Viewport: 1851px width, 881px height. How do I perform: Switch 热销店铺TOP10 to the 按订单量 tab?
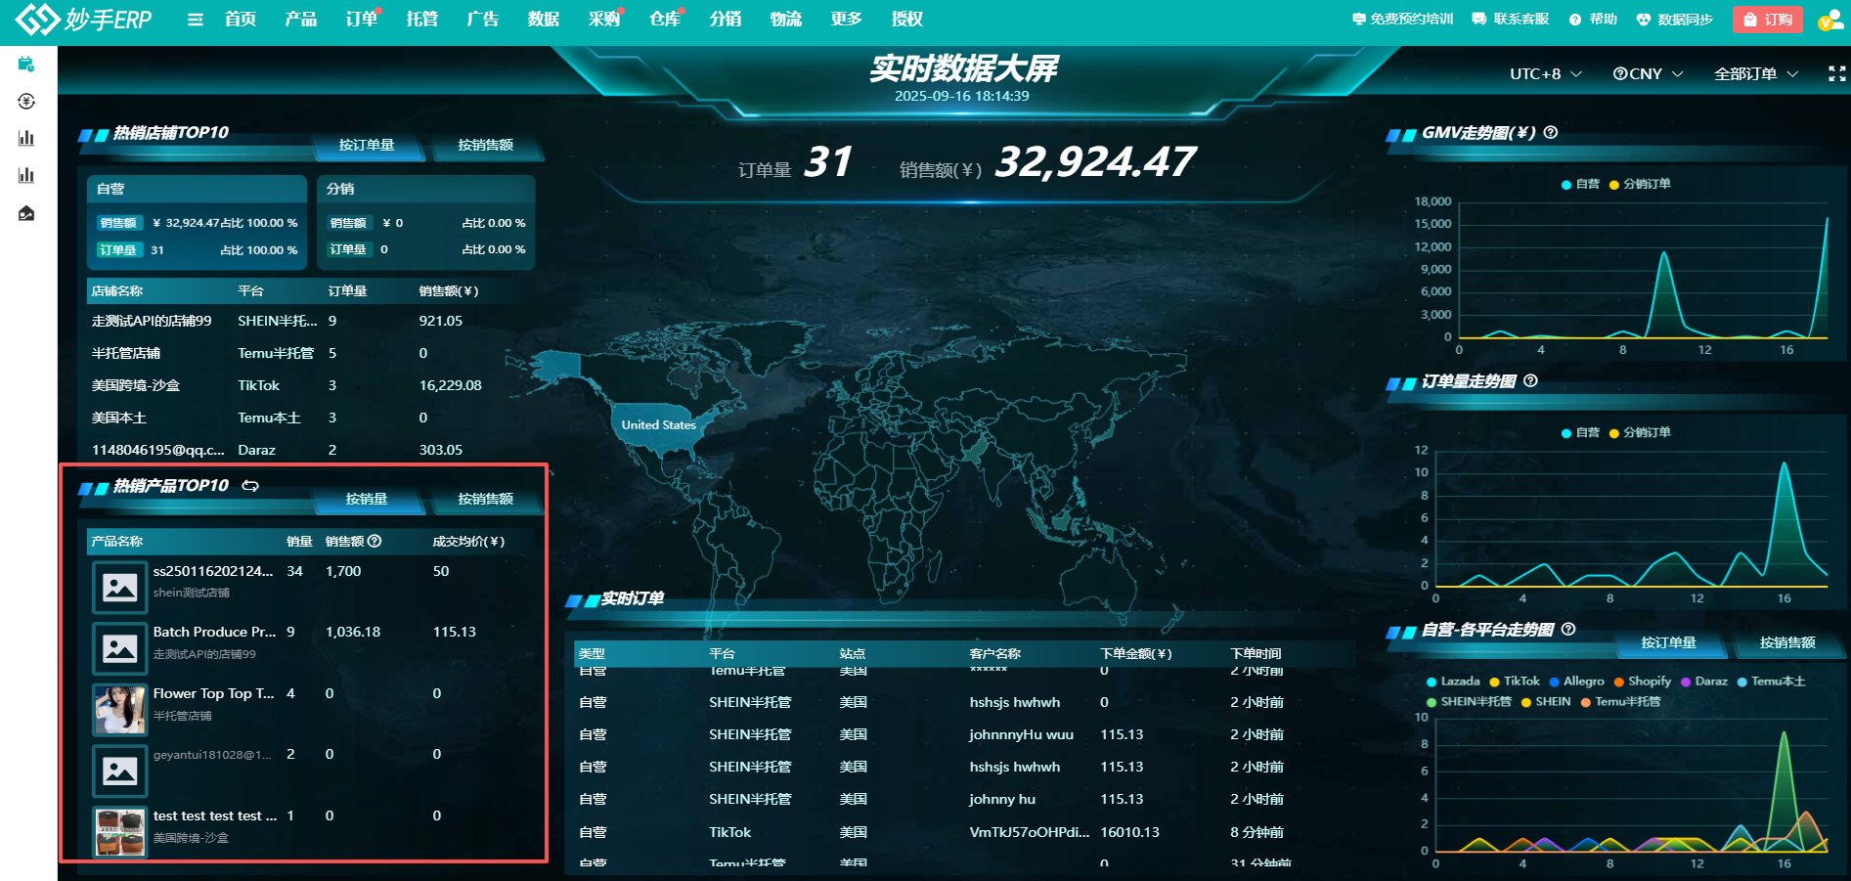click(x=368, y=146)
